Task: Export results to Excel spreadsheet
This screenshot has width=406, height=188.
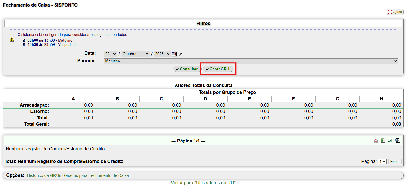Action: click(x=383, y=141)
